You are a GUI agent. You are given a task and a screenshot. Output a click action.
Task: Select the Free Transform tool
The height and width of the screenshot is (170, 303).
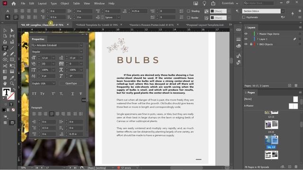coord(12,66)
